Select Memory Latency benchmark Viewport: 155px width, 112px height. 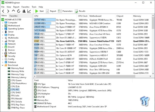[19, 77]
